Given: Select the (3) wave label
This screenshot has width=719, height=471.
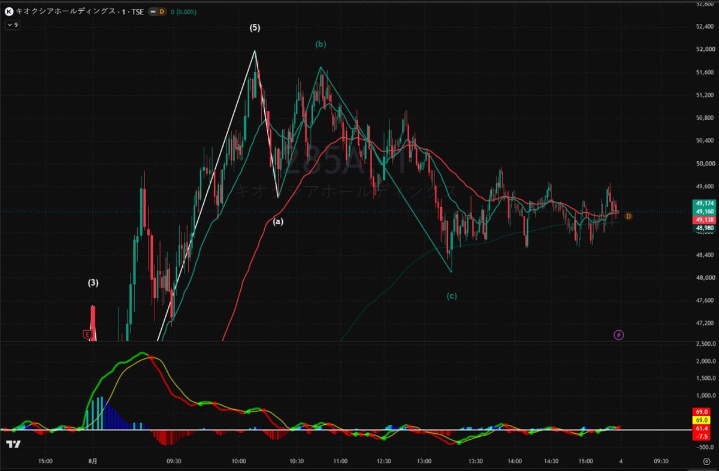Looking at the screenshot, I should tap(93, 282).
